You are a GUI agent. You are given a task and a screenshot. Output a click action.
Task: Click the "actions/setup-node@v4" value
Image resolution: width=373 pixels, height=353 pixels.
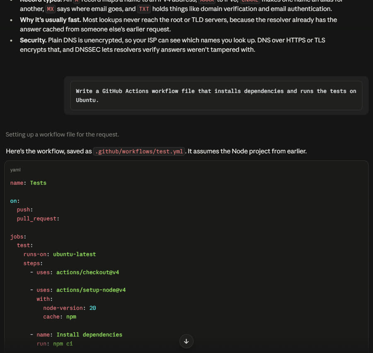coord(91,290)
